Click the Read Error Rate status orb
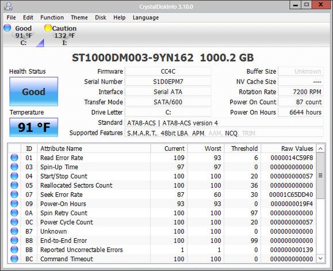 click(x=14, y=158)
